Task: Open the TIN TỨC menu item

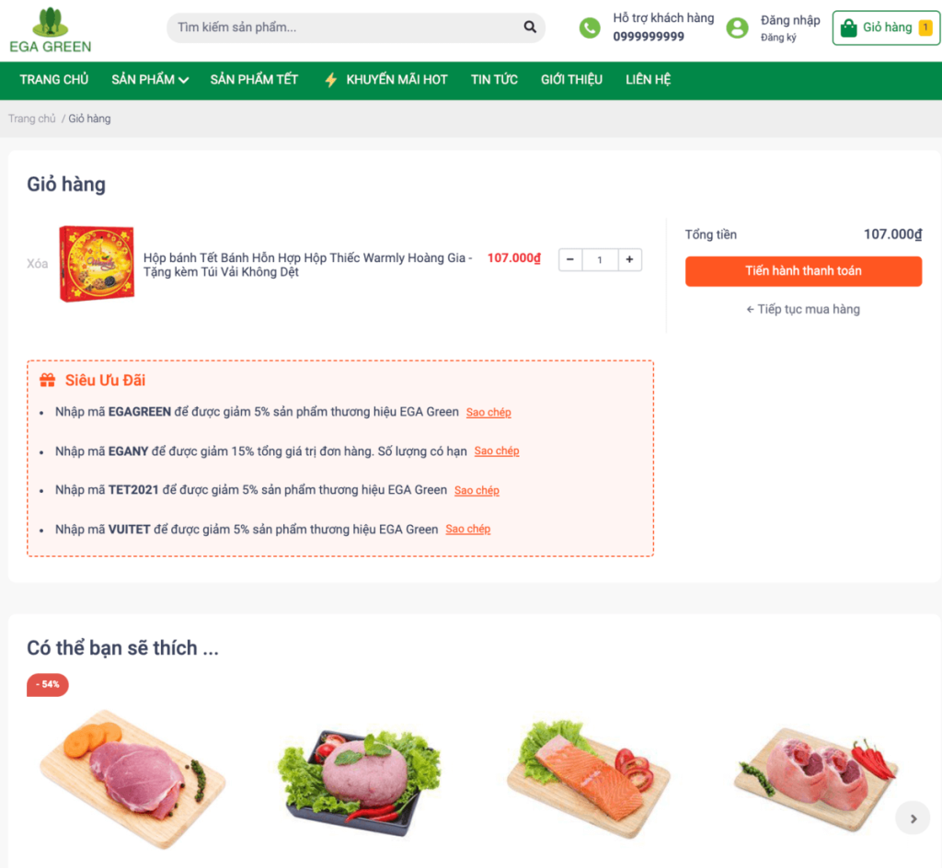Action: [494, 80]
